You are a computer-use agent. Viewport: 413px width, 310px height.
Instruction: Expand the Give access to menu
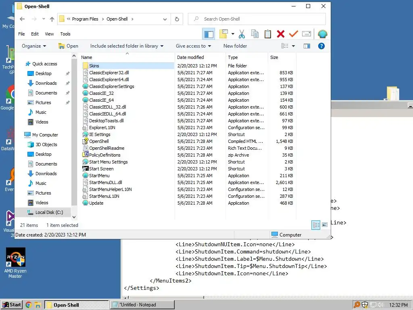coord(193,46)
